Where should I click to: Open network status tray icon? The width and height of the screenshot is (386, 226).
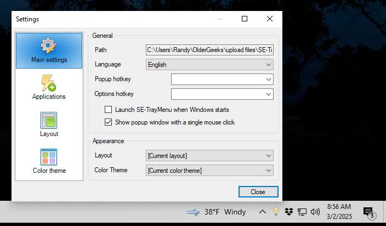pos(302,212)
